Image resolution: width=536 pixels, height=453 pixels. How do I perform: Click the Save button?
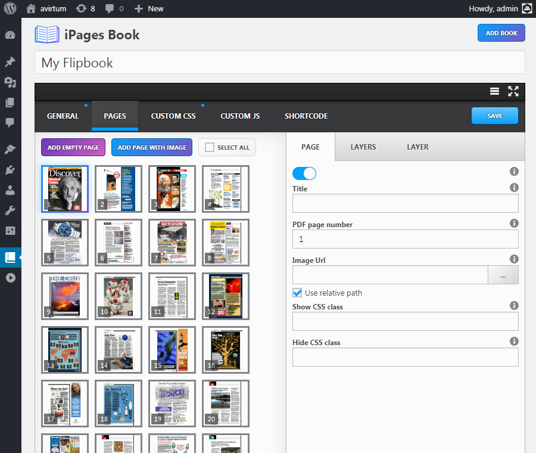coord(495,116)
